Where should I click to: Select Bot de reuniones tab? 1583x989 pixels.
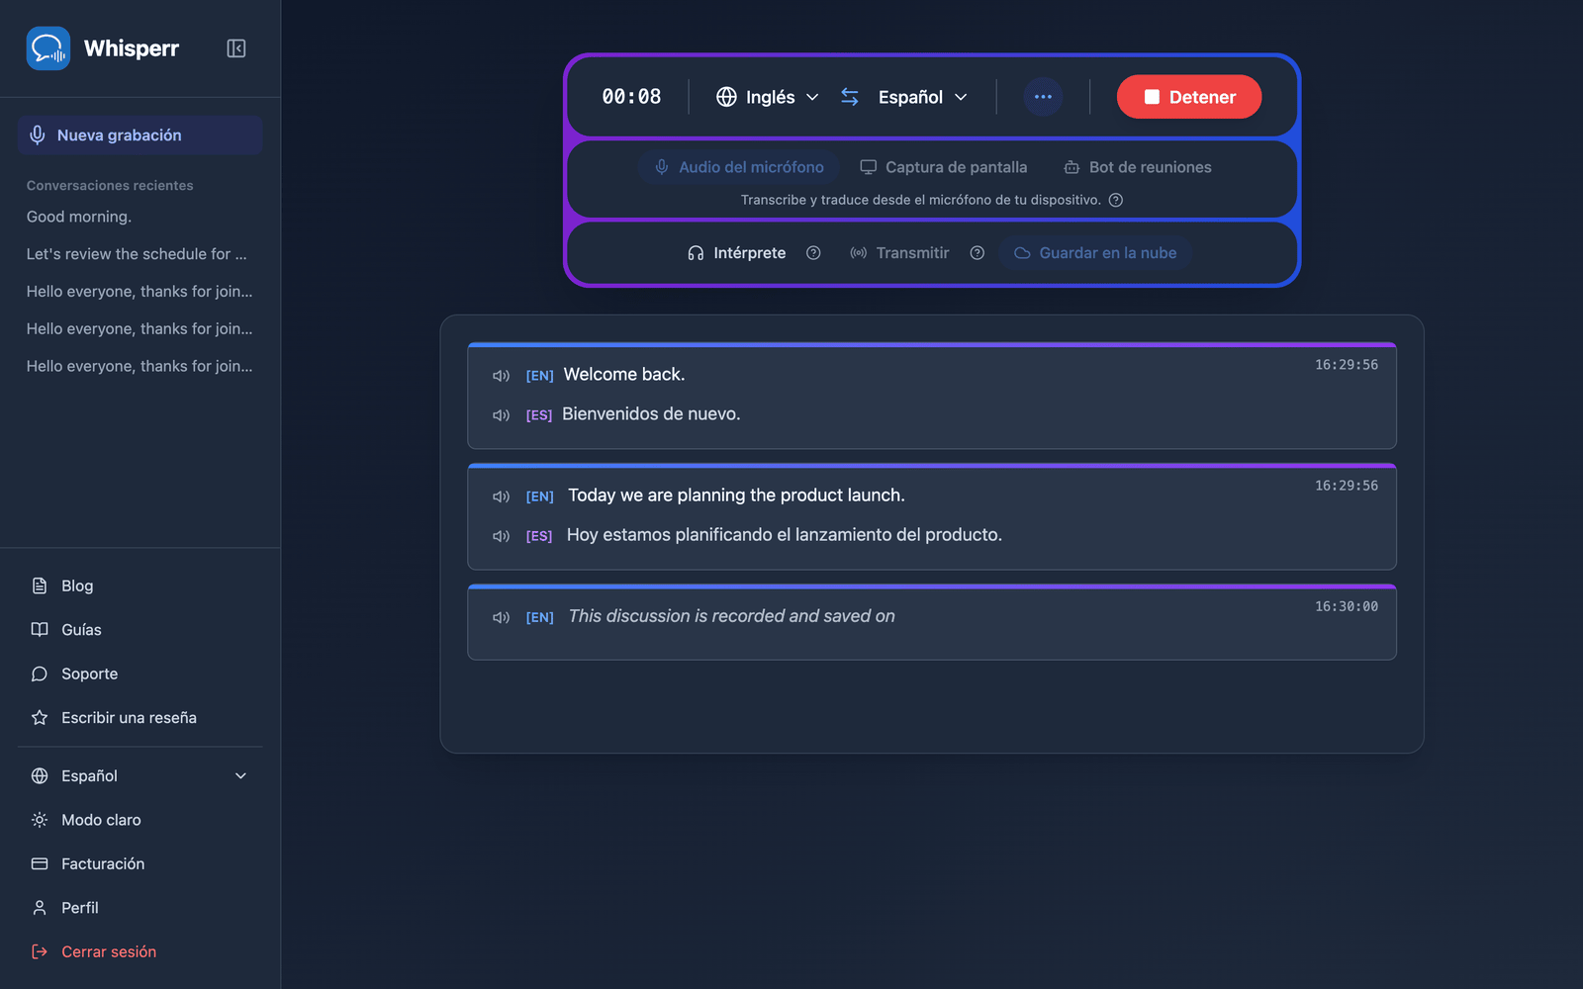tap(1138, 167)
